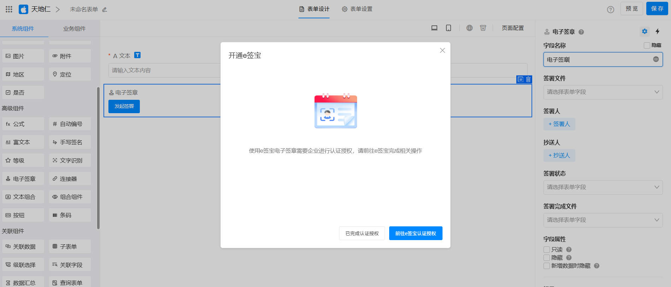Expand the 签署文件 dropdown

pos(603,92)
